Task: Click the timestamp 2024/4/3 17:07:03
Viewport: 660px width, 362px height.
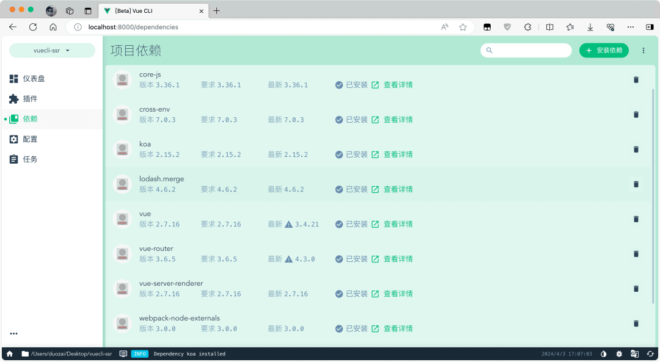Action: point(566,354)
